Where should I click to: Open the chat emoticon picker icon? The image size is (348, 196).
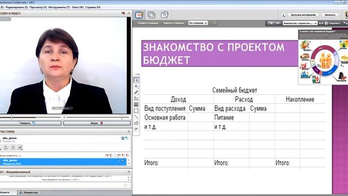(126, 185)
